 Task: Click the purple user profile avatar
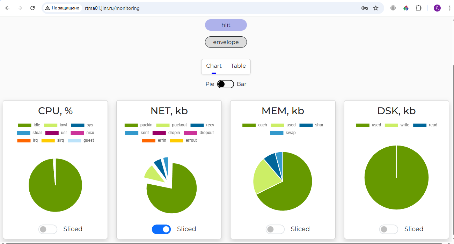pyautogui.click(x=437, y=8)
